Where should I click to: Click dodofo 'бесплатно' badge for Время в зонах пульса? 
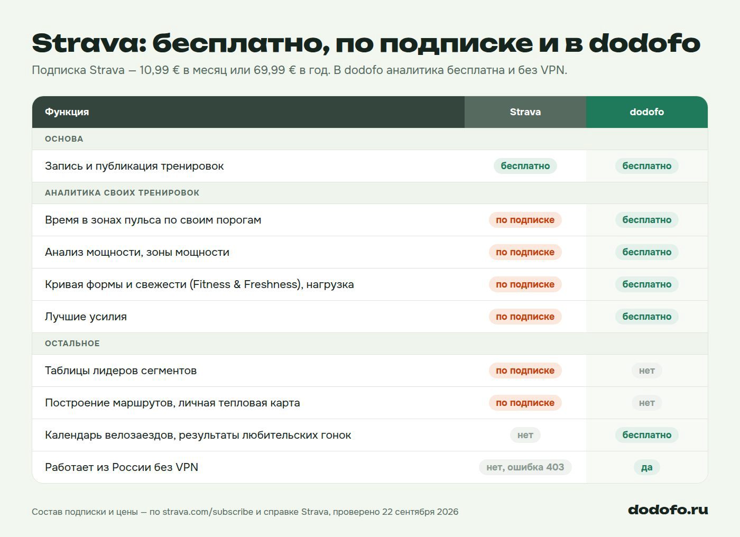[646, 220]
